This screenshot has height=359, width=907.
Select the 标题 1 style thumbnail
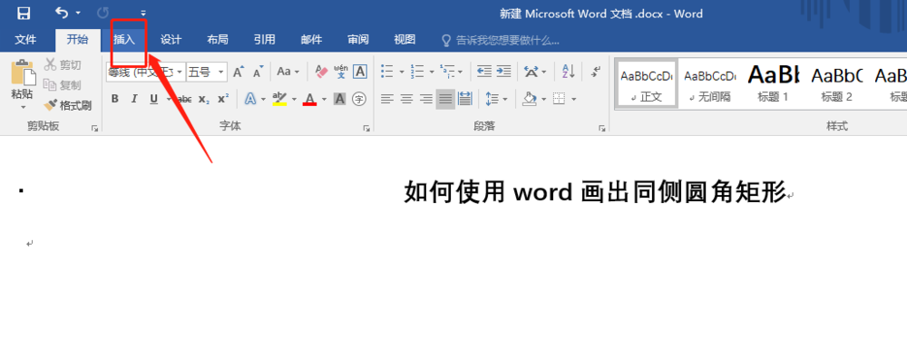773,83
